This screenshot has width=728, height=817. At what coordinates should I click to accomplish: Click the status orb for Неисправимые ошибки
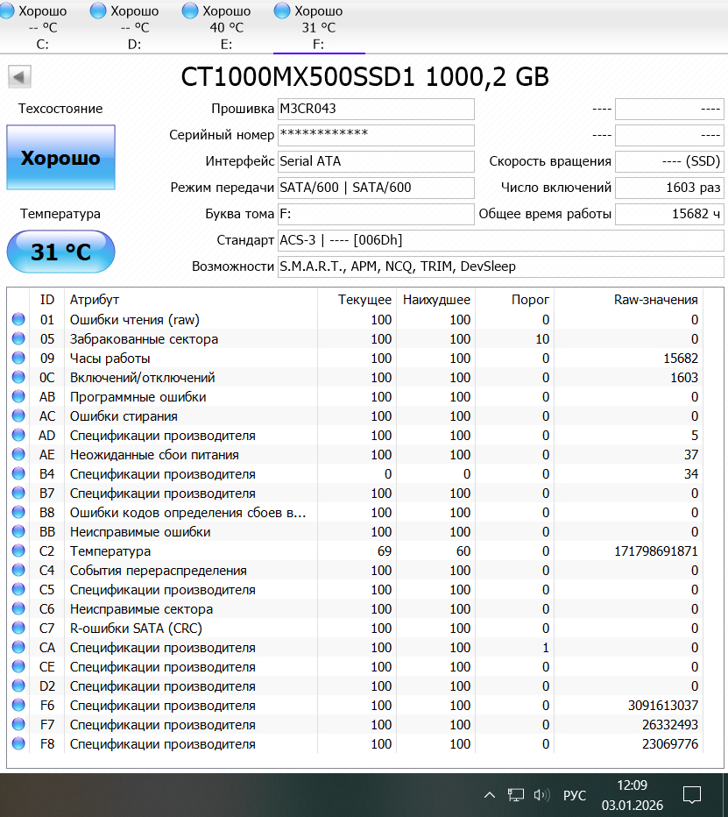(18, 531)
